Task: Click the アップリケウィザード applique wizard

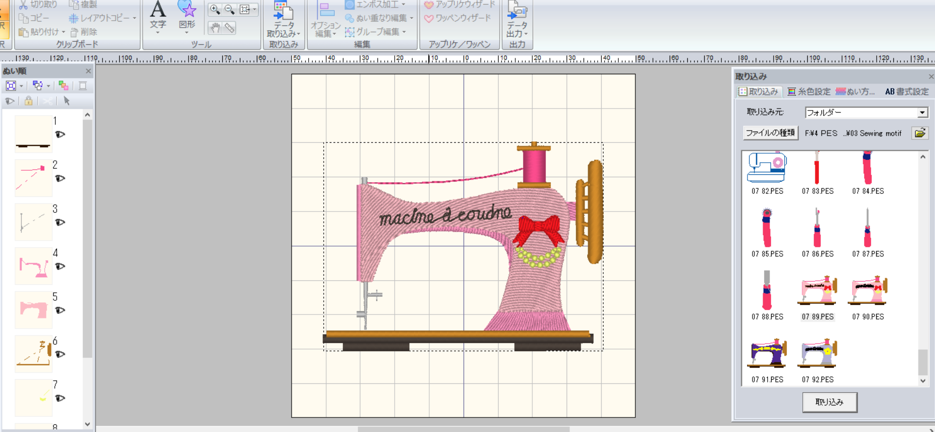Action: (x=460, y=5)
